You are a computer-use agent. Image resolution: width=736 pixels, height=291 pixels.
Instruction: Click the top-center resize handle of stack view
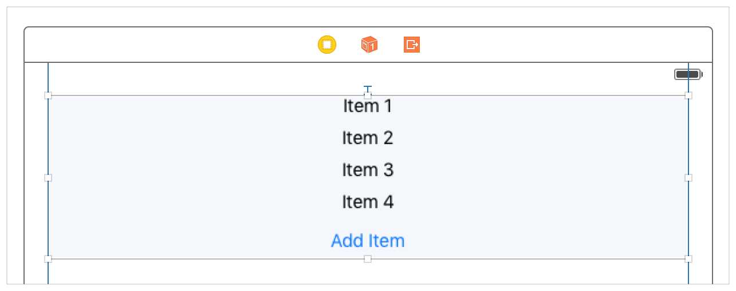click(368, 95)
